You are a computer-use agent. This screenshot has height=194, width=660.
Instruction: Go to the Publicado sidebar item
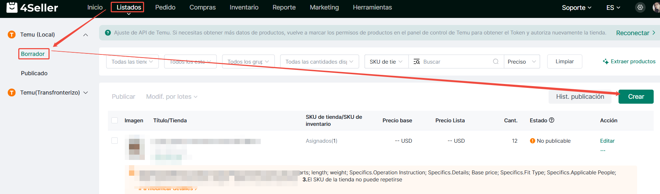tap(34, 73)
